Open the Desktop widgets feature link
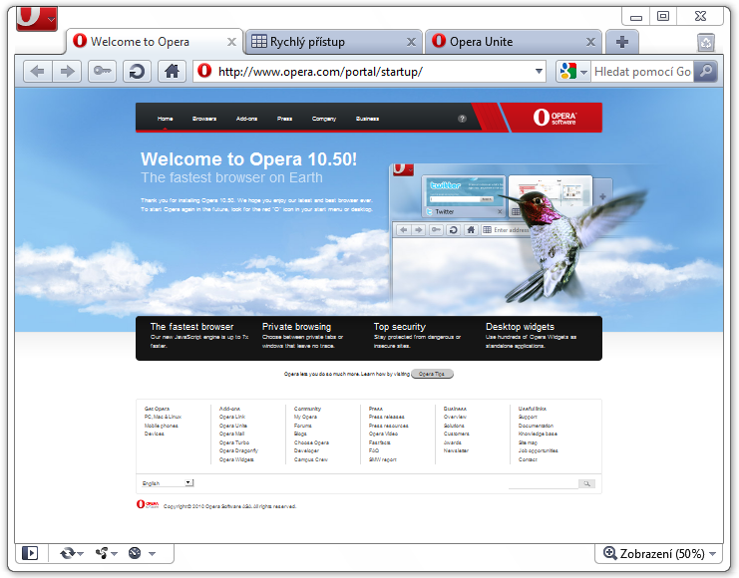This screenshot has width=739, height=578. tap(520, 327)
